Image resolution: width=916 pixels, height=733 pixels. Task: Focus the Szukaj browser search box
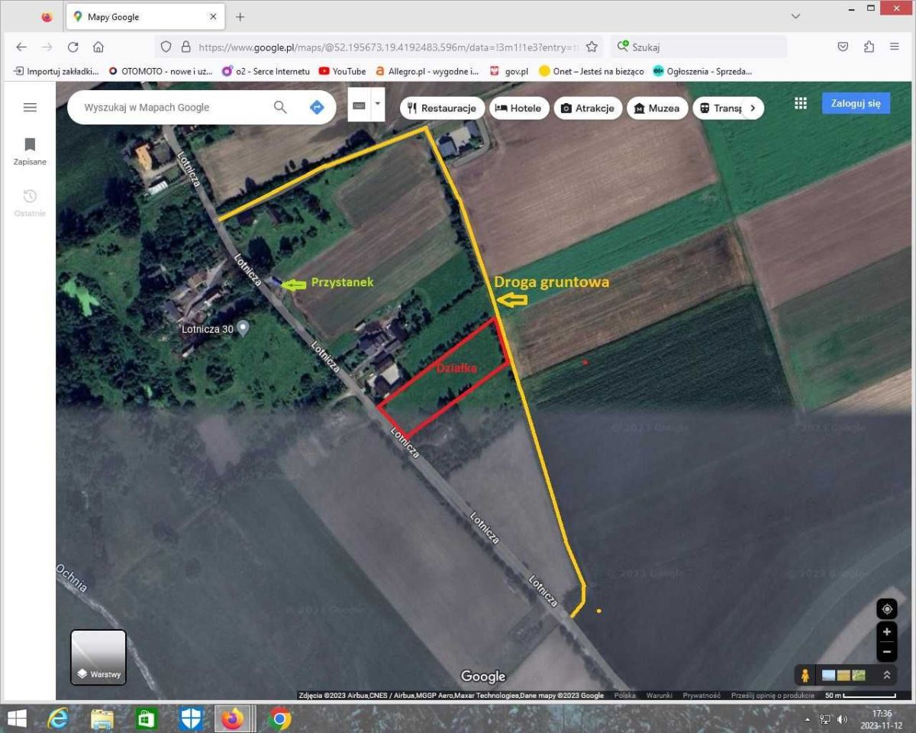698,47
